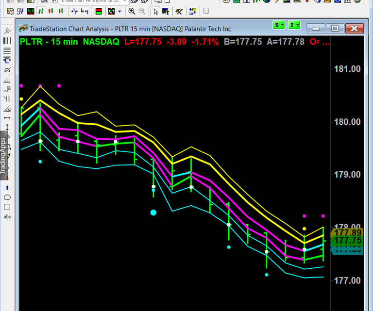Select the second hollow candlestick style icon
The width and height of the screenshot is (373, 311).
tap(61, 11)
